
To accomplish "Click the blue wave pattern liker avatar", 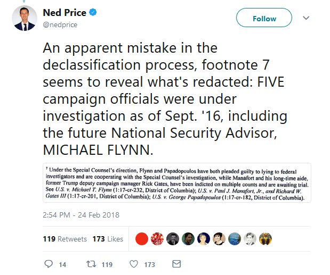I will pyautogui.click(x=235, y=239).
